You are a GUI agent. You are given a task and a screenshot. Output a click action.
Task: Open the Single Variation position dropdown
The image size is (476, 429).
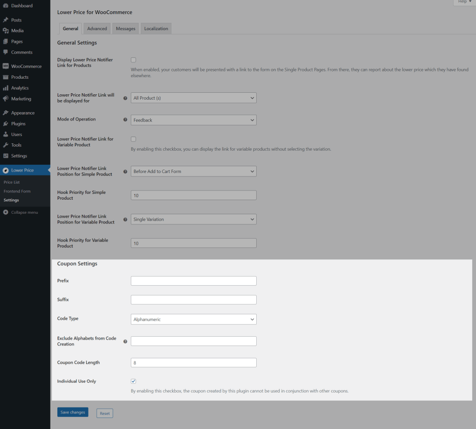point(194,219)
